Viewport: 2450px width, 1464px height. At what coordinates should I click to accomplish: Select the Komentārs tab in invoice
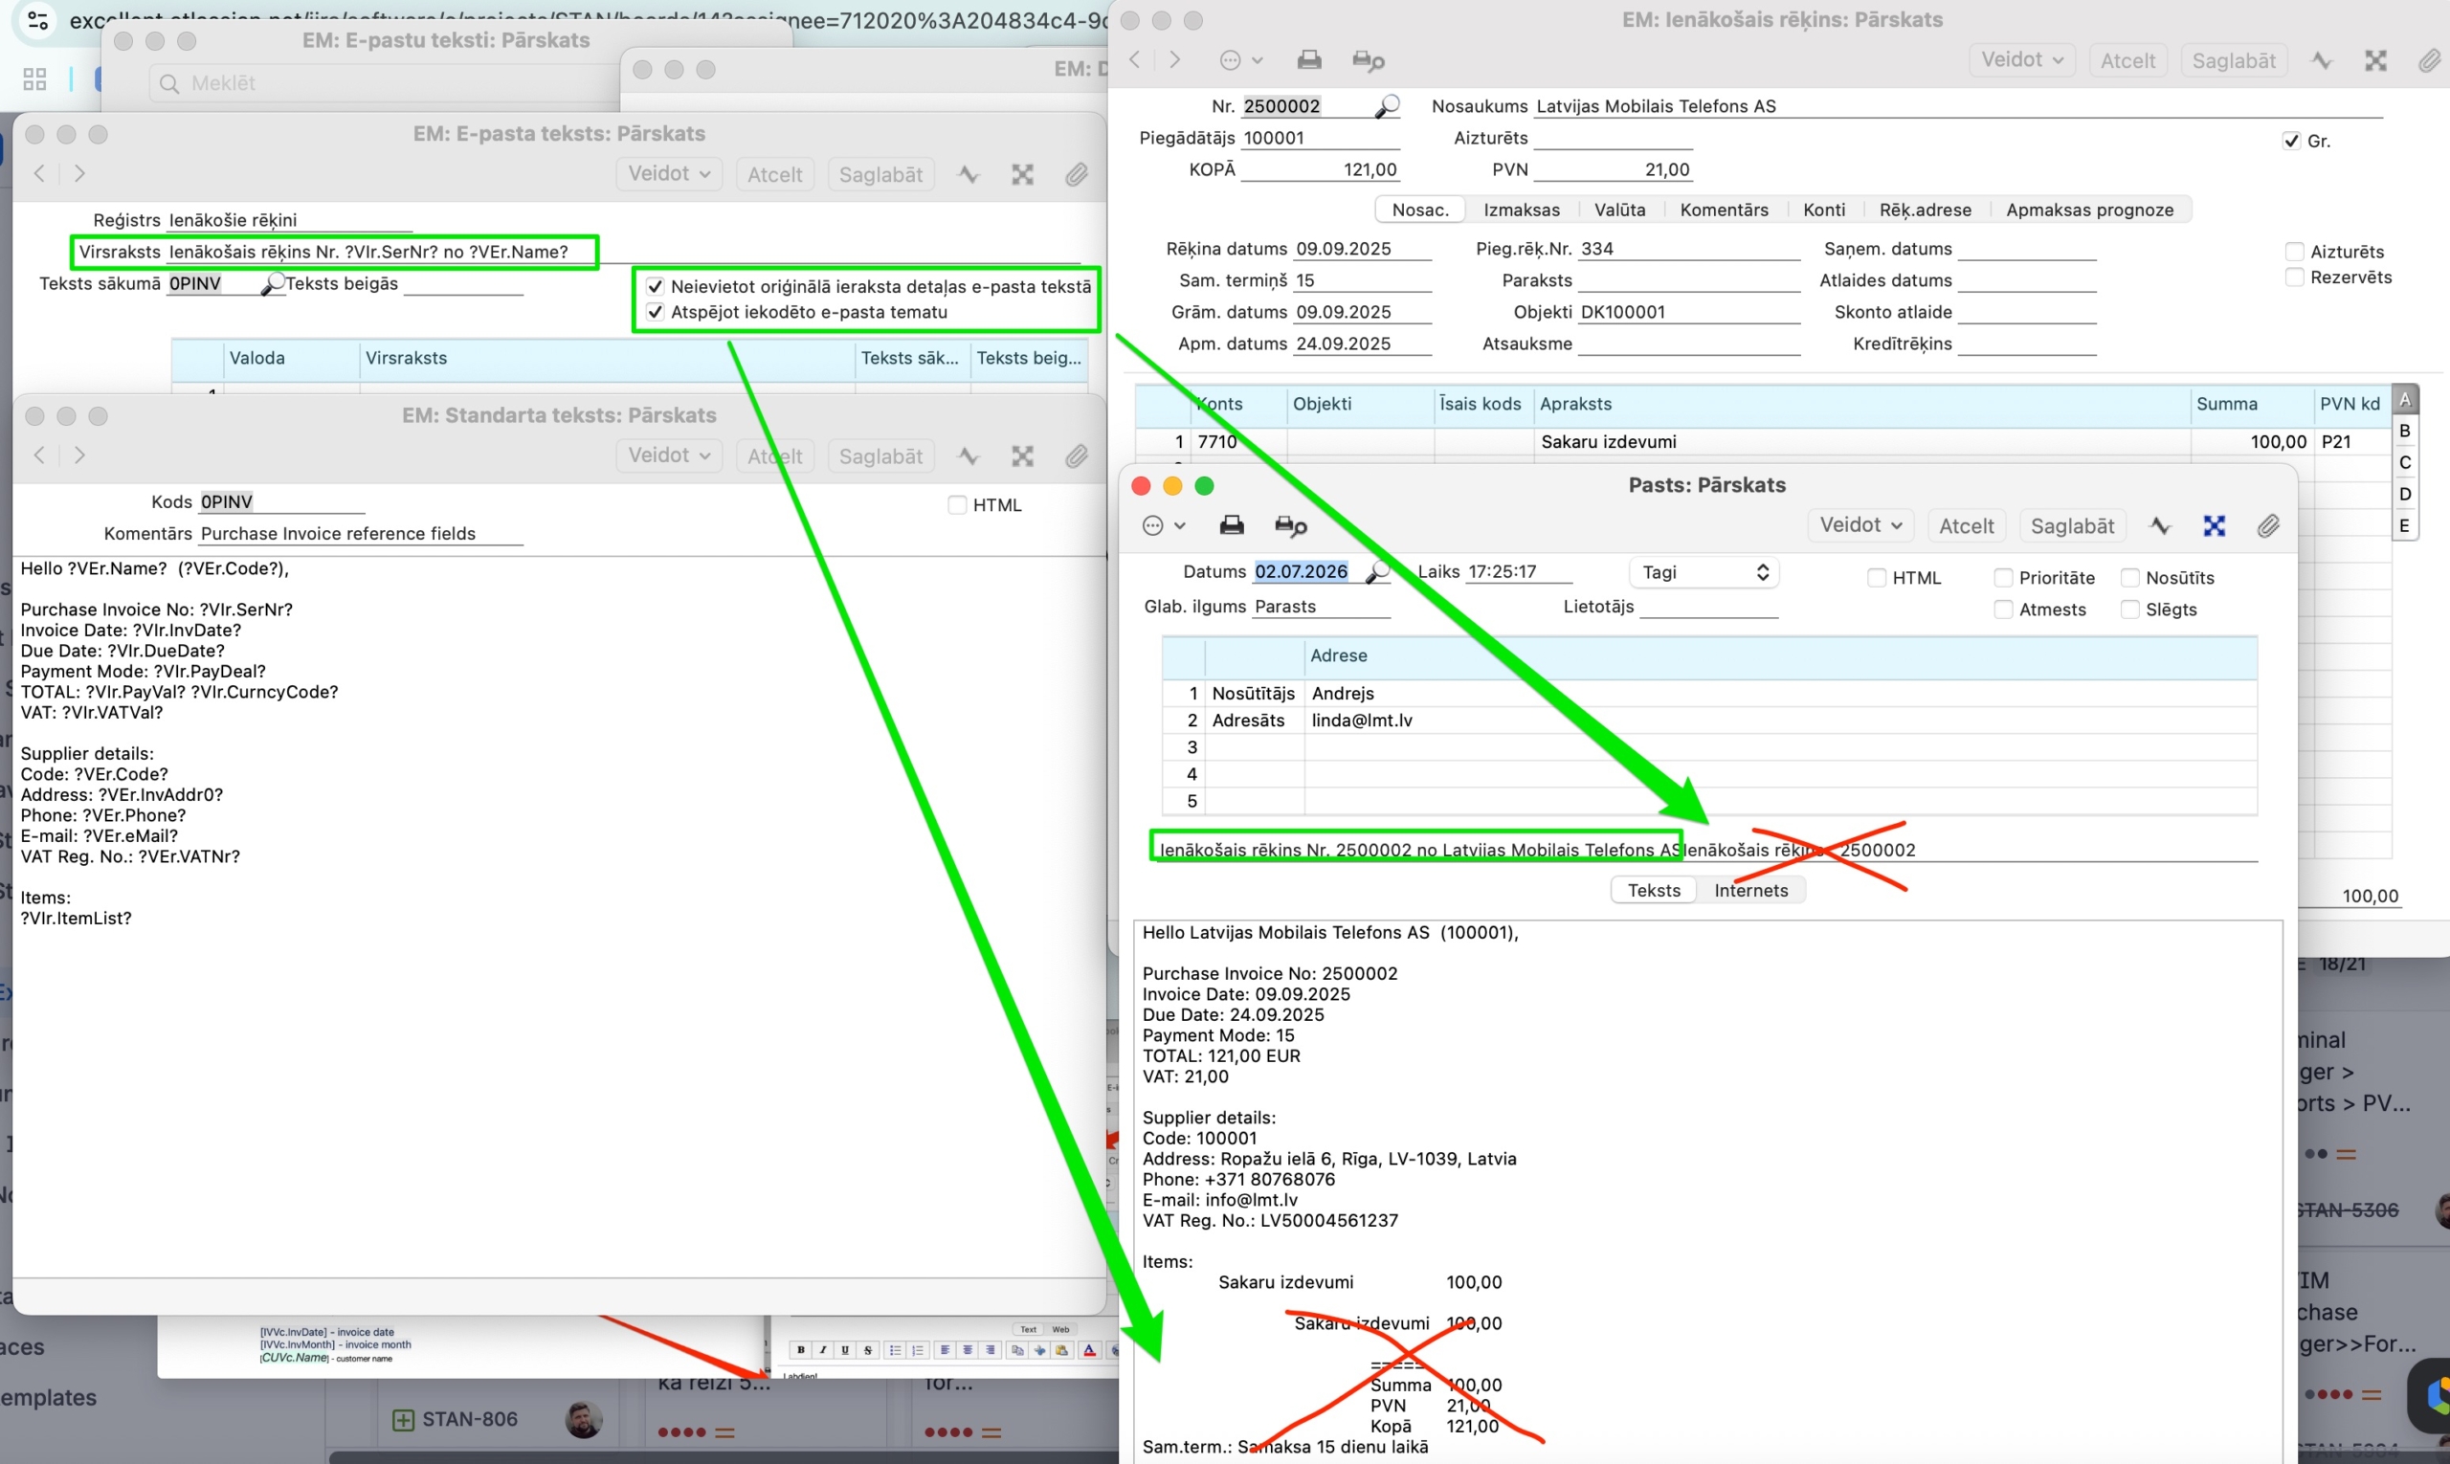pos(1723,210)
